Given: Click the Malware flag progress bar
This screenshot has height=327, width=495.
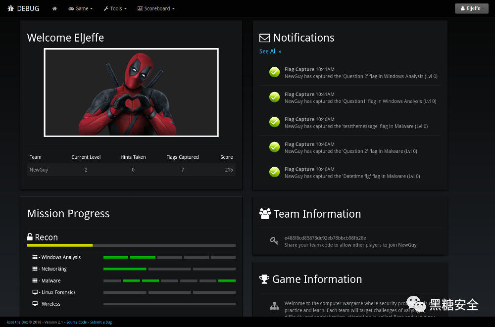Looking at the screenshot, I should (x=169, y=280).
